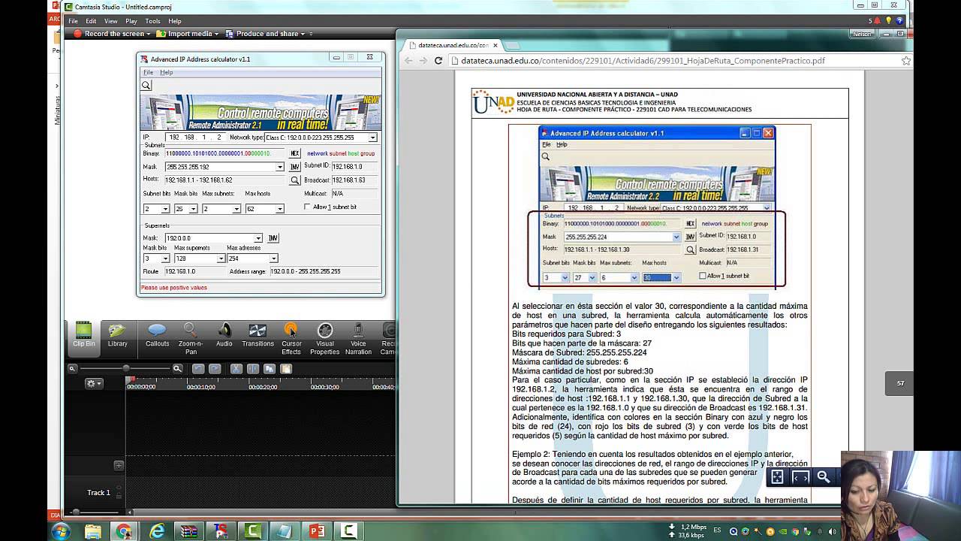Click the magnifier button next to Hosts range

[x=295, y=180]
